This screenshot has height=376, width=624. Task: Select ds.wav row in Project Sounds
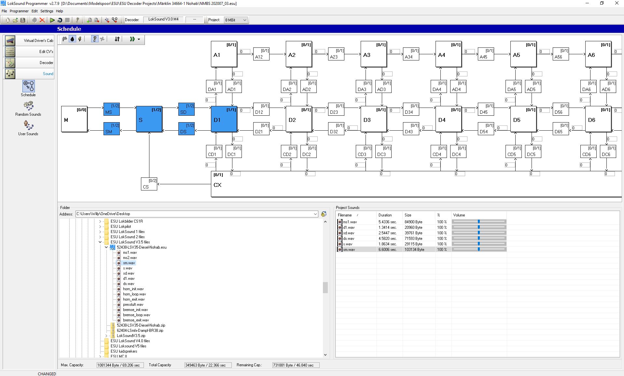[x=421, y=238]
